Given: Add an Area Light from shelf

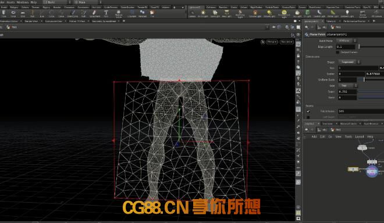Looking at the screenshot, I should click(226, 14).
